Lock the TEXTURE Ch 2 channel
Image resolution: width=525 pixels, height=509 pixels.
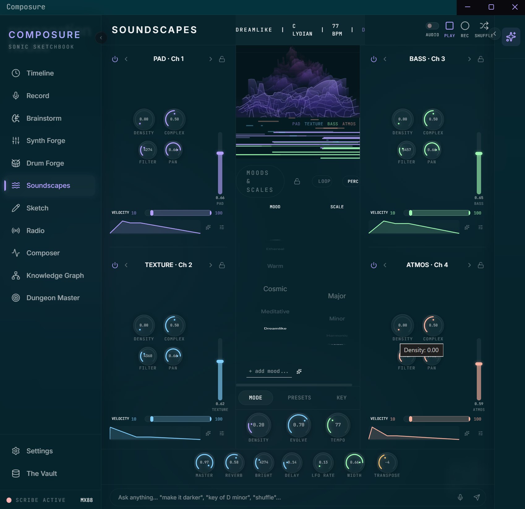pyautogui.click(x=222, y=265)
